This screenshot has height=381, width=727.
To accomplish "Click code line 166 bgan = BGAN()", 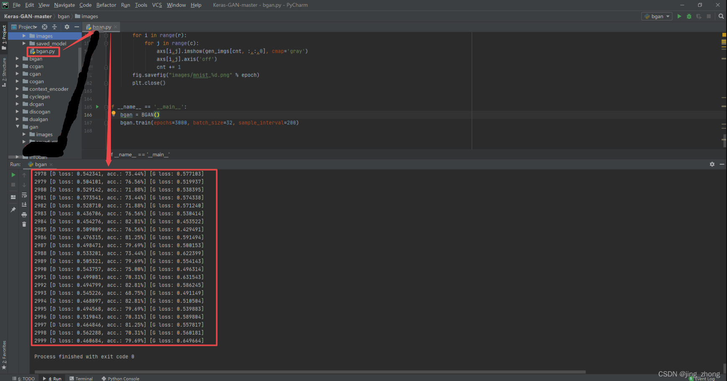I will click(x=140, y=115).
